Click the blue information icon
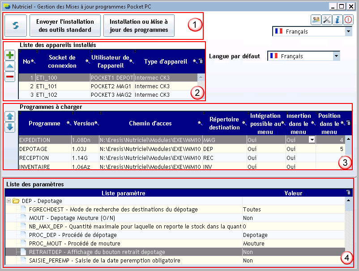 tap(338, 20)
